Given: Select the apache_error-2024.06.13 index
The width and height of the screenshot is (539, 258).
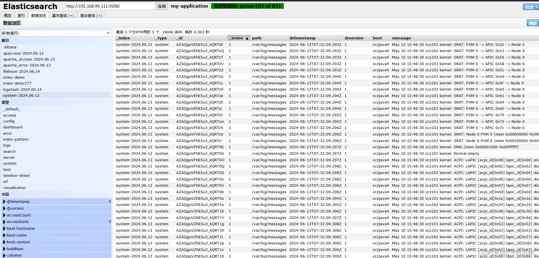Looking at the screenshot, I should tap(56, 65).
